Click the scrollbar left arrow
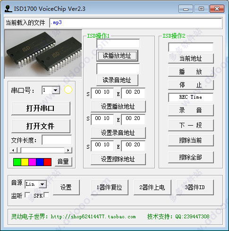This screenshot has width=229, height=231. 13,150
